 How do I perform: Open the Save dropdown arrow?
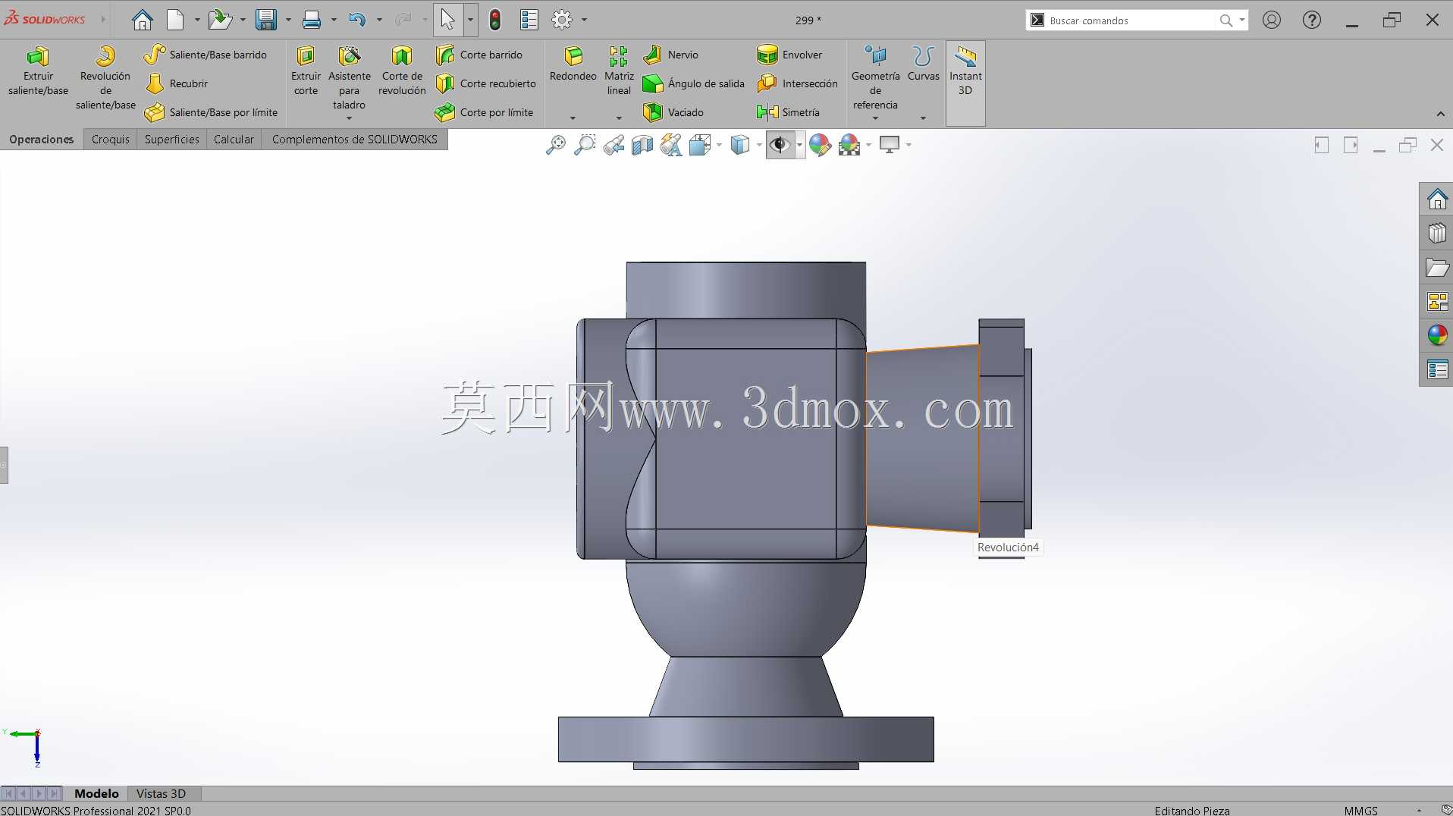coord(288,20)
